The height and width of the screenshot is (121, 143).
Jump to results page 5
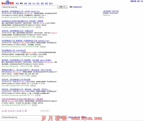[18, 111]
